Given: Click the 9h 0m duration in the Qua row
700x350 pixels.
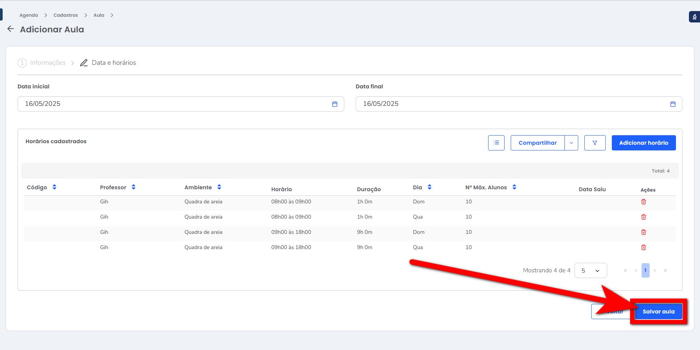Looking at the screenshot, I should click(x=365, y=247).
